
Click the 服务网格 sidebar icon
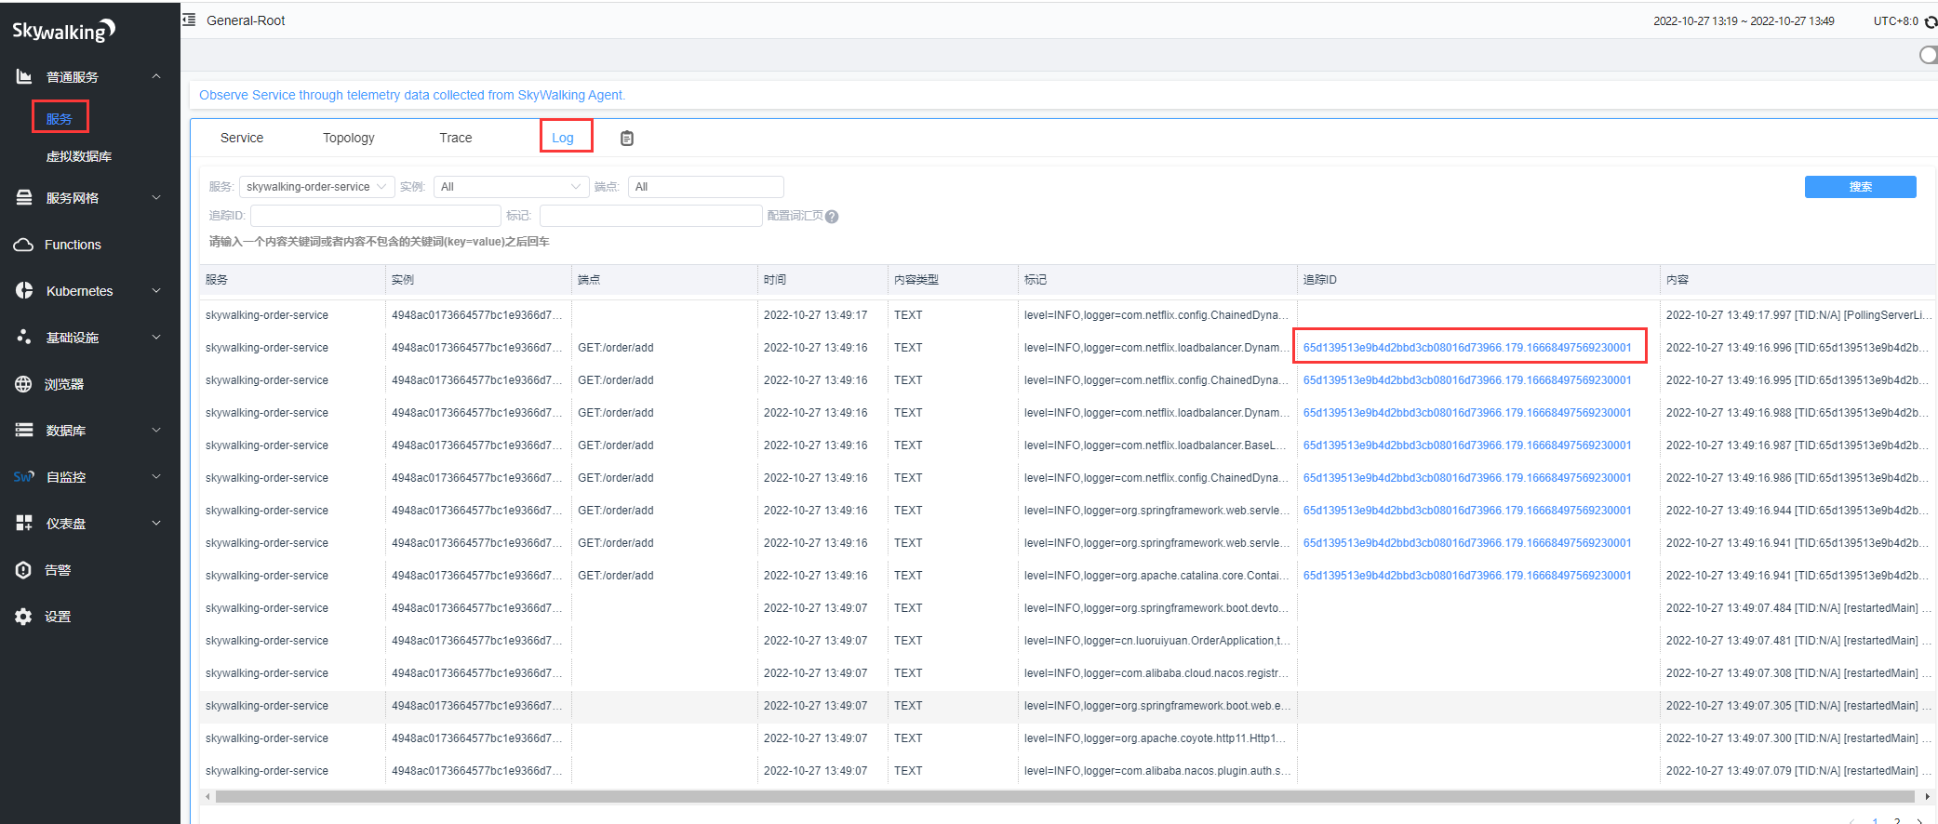[24, 197]
